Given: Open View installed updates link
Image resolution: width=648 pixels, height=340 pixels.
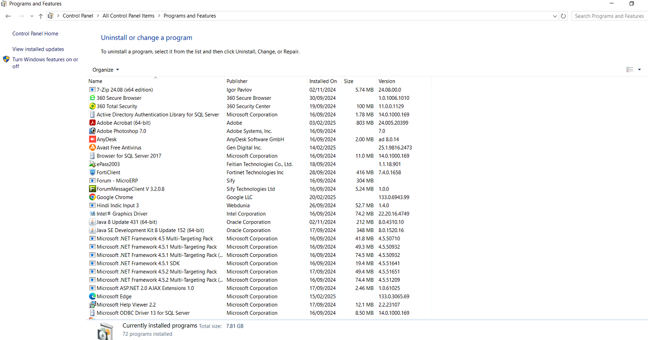Looking at the screenshot, I should [38, 49].
